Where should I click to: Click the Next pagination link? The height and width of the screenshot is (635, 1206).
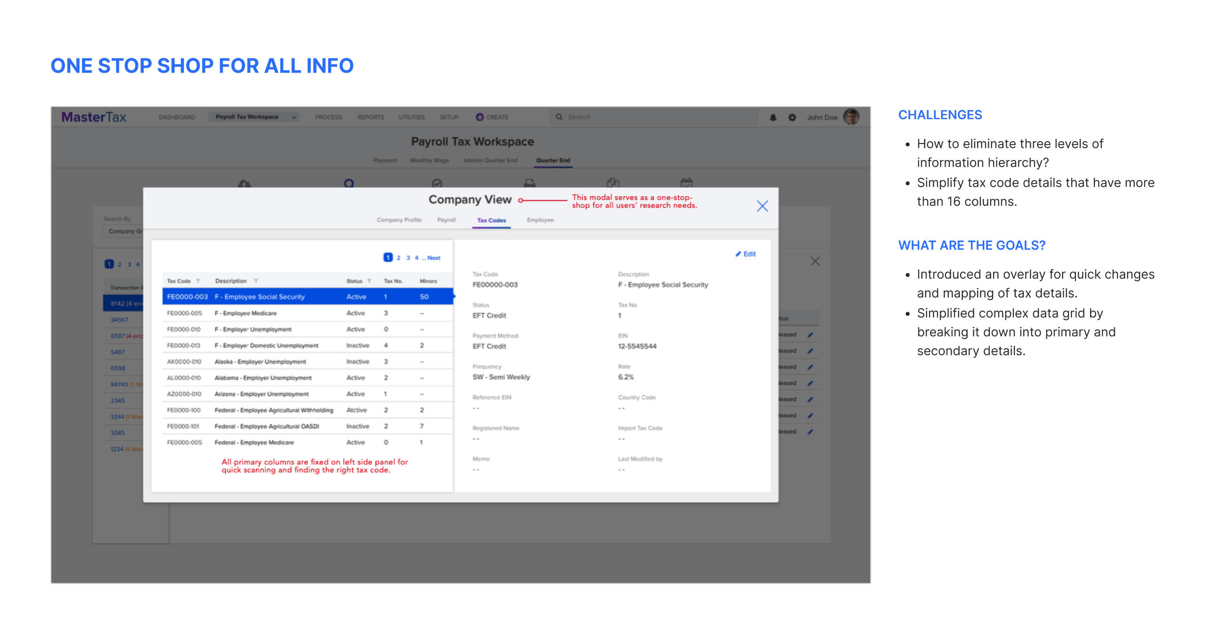[x=433, y=258]
